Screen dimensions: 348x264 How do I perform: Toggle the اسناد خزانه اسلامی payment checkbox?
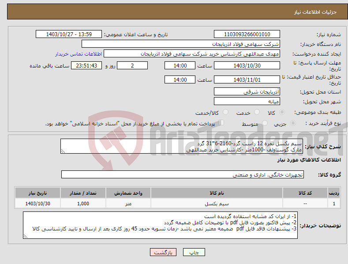(x=221, y=123)
